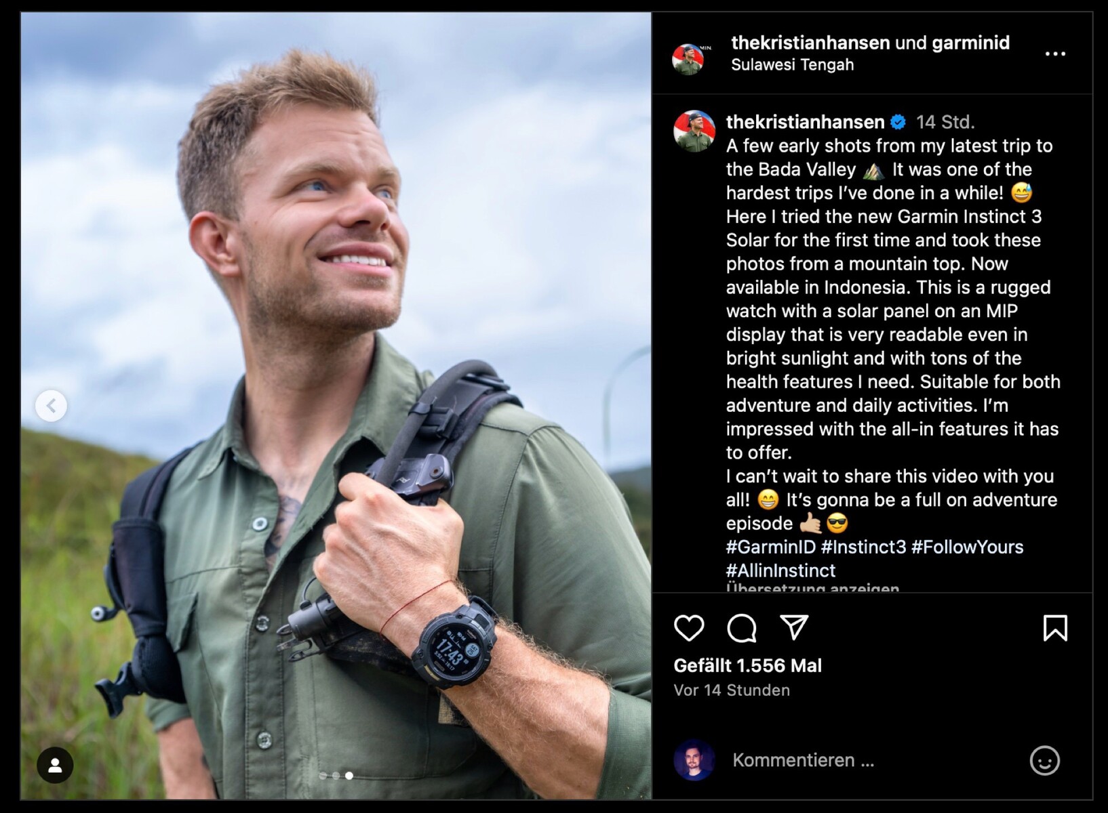Show tagged people in the photo
Screen dimensions: 1108x813
55,765
